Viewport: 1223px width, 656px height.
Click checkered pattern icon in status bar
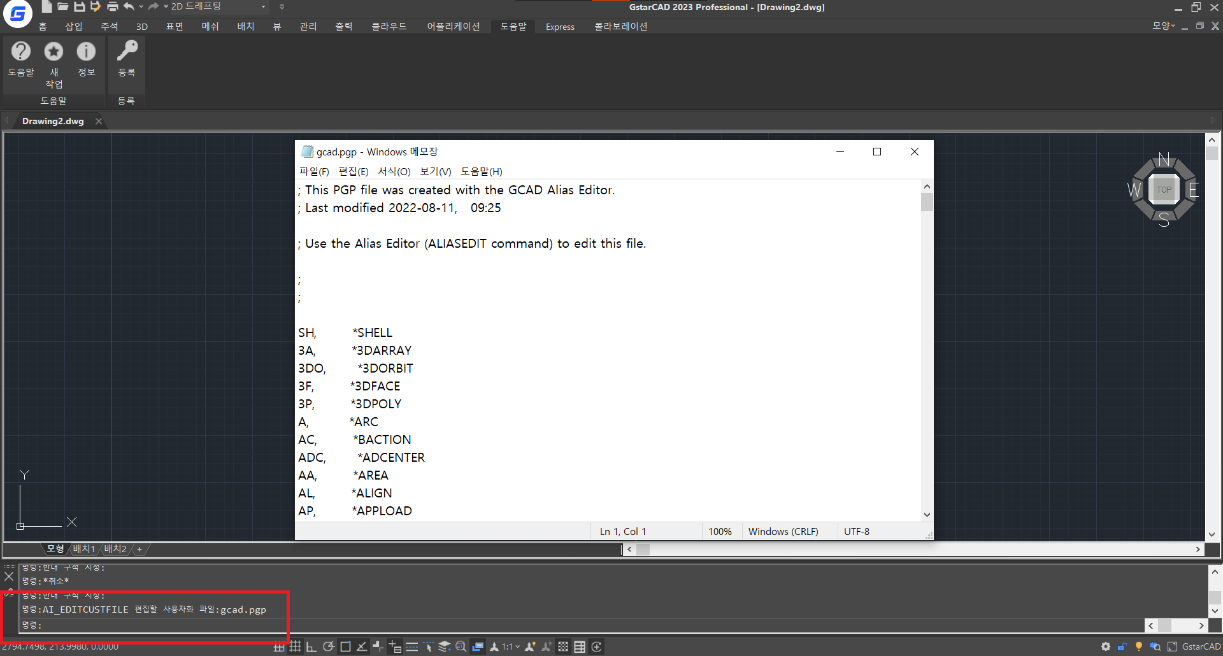563,647
